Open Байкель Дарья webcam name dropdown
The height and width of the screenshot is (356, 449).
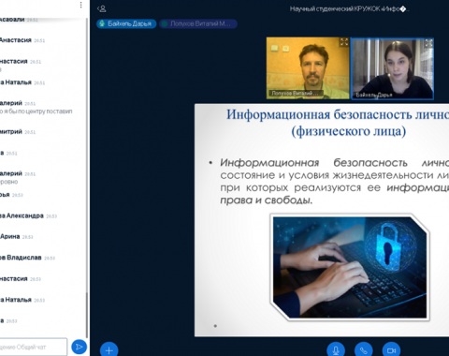374,95
